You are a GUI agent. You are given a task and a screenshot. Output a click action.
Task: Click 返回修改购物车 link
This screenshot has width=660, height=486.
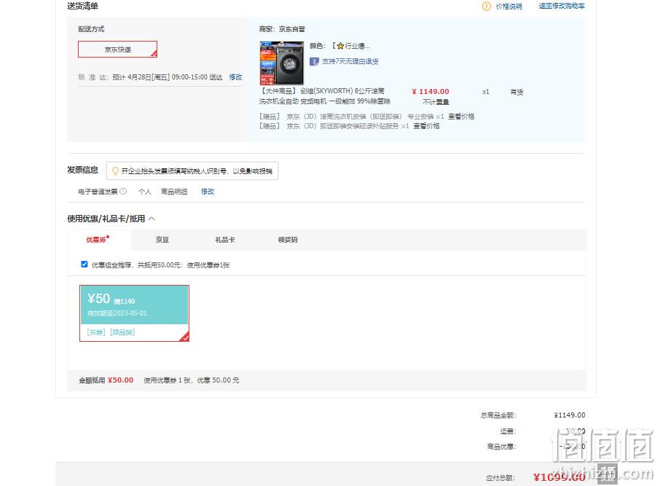pos(562,7)
